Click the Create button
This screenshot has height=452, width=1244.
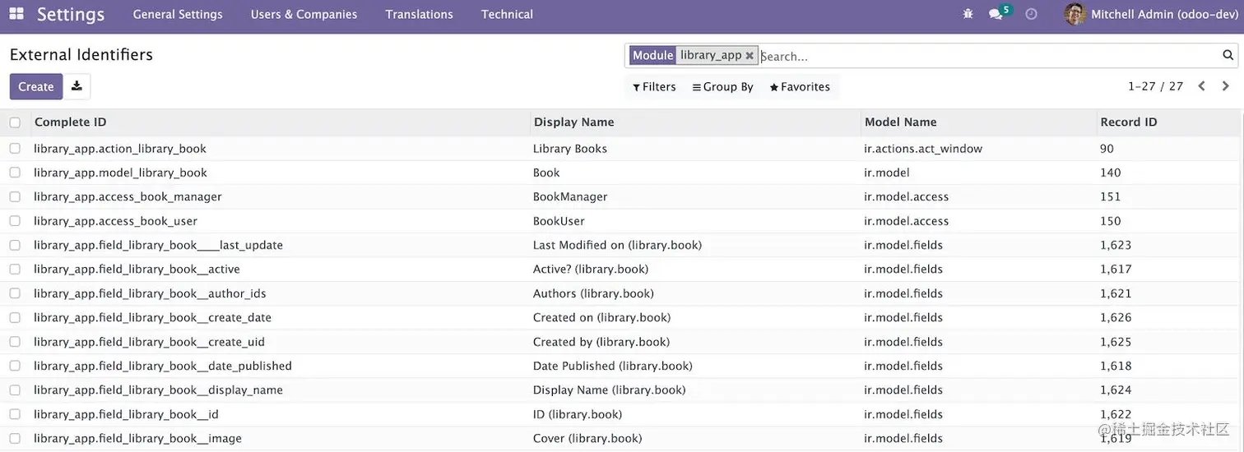click(36, 86)
